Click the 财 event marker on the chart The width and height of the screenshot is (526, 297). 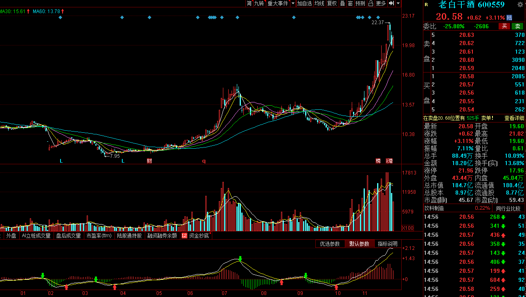pos(149,161)
